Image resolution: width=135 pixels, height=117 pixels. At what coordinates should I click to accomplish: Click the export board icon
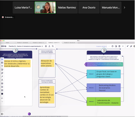click(49, 46)
